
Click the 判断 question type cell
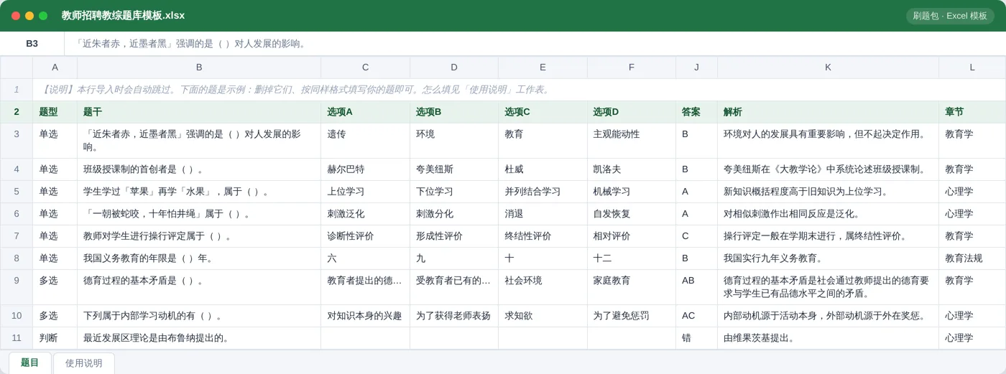(55, 338)
